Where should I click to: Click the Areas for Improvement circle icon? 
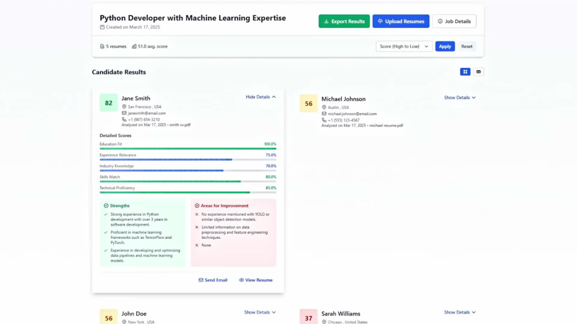(197, 206)
